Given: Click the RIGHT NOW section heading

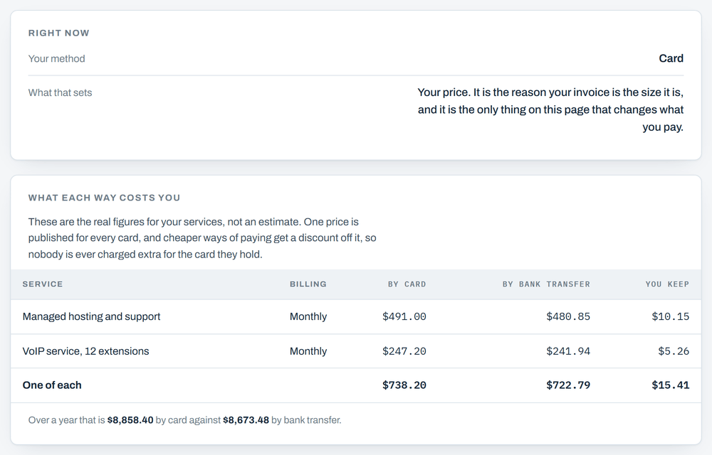Looking at the screenshot, I should tap(58, 33).
